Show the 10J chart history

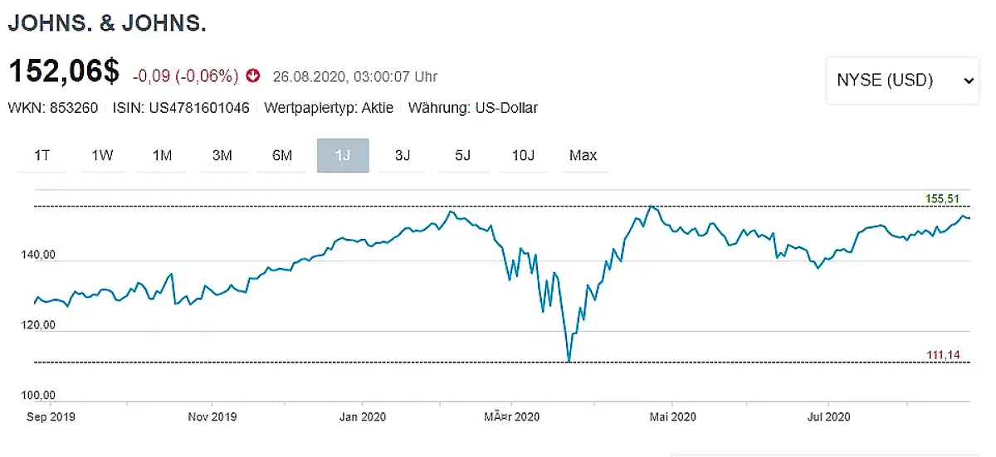523,155
